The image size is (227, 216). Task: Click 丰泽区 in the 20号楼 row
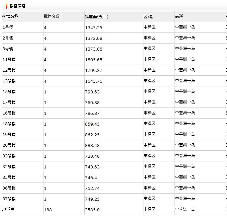[x=149, y=145]
